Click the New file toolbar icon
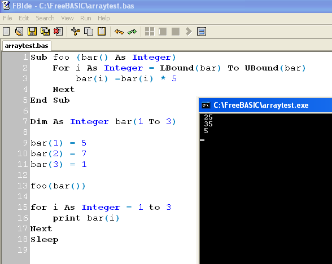332x264 pixels. [x=6, y=32]
